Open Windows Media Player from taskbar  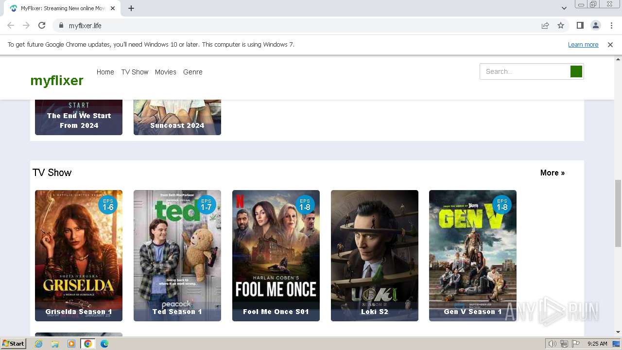71,344
